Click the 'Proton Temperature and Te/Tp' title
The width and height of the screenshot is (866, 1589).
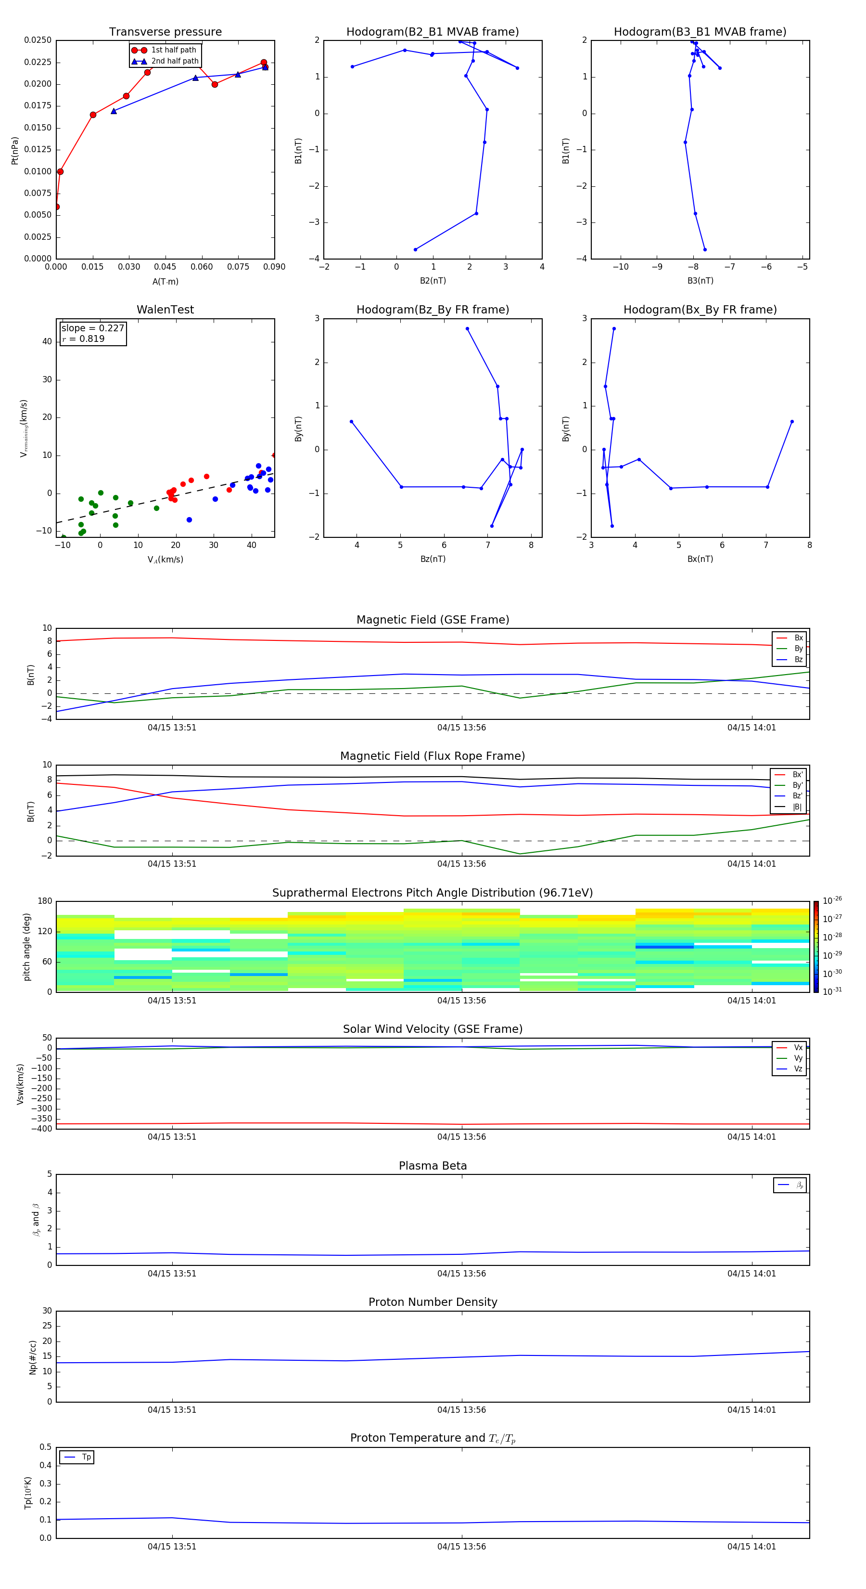pyautogui.click(x=433, y=1438)
